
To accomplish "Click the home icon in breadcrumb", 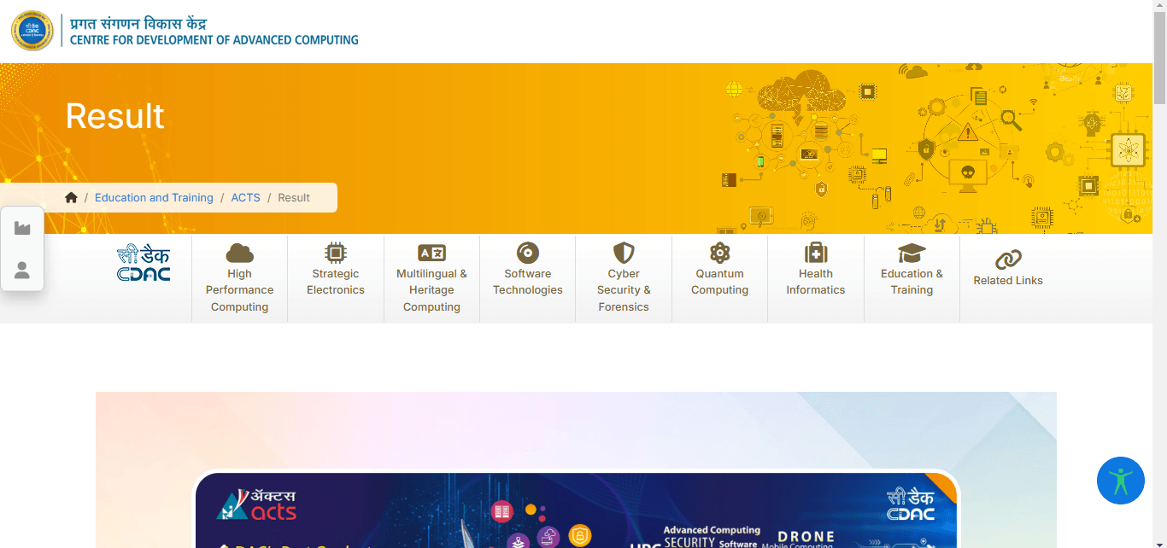I will click(71, 197).
